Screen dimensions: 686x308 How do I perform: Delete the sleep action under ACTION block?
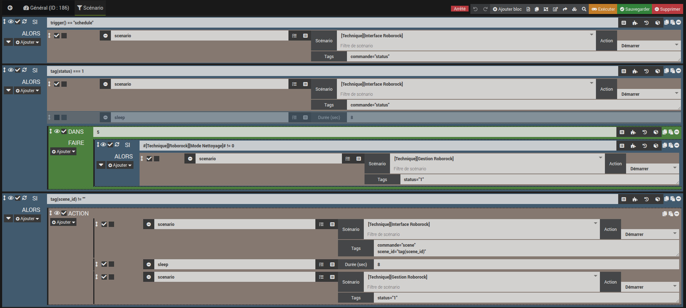point(149,264)
